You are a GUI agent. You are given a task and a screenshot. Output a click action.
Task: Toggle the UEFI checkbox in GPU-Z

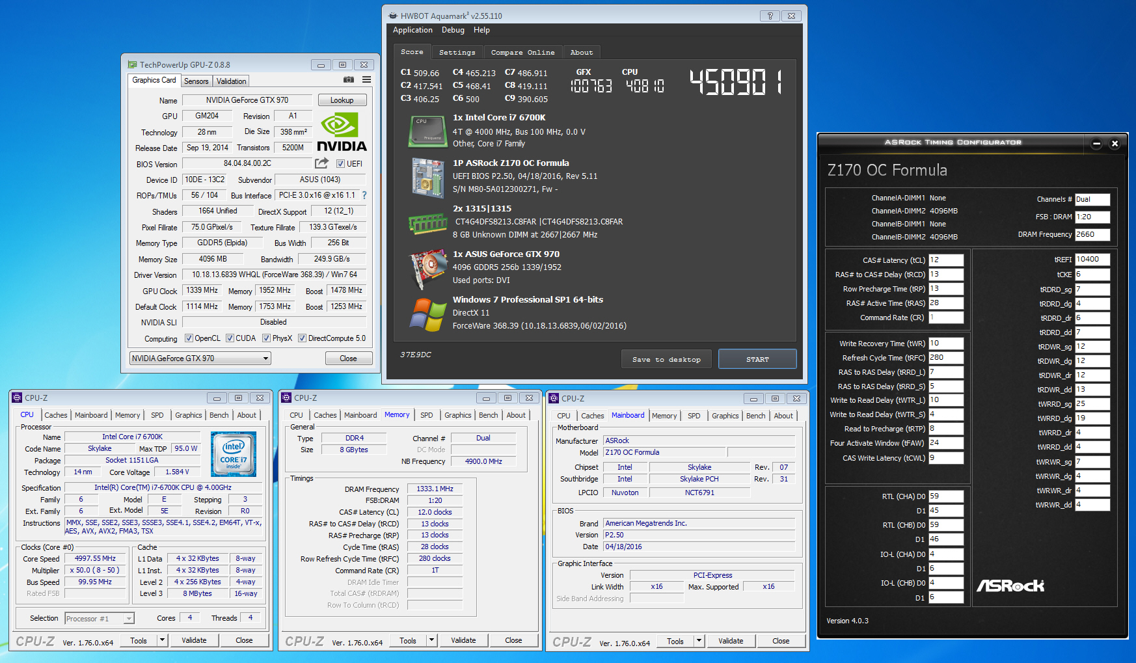coord(340,163)
